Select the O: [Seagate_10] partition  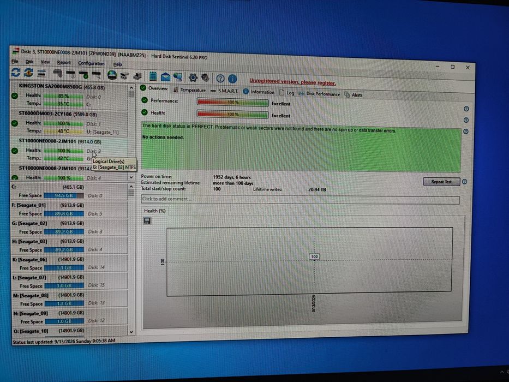[69, 331]
